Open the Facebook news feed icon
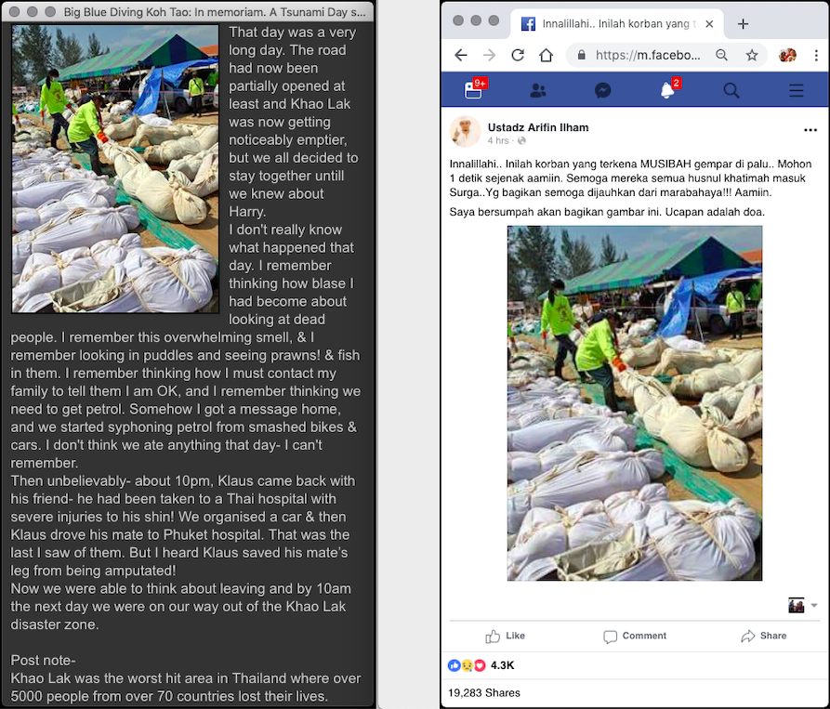830x709 pixels. click(x=474, y=90)
